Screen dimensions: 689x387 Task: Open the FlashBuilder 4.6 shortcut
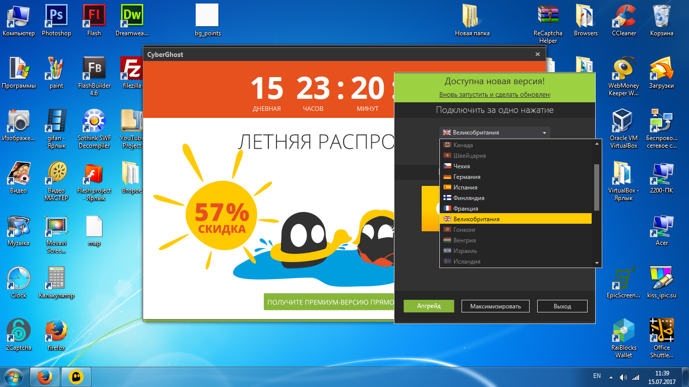click(94, 76)
